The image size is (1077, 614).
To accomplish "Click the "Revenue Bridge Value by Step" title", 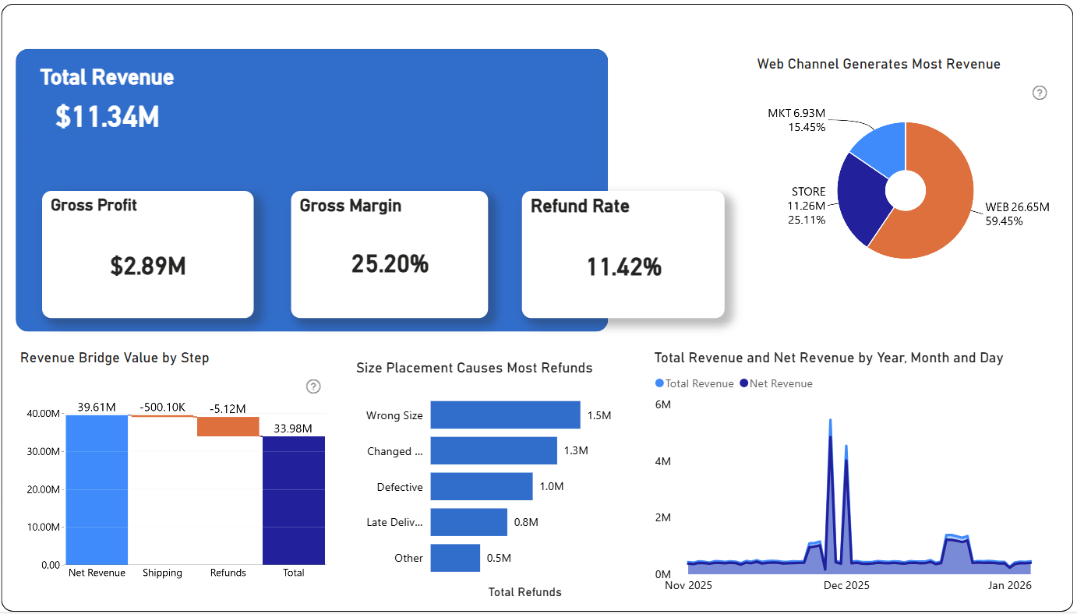I will click(x=115, y=358).
